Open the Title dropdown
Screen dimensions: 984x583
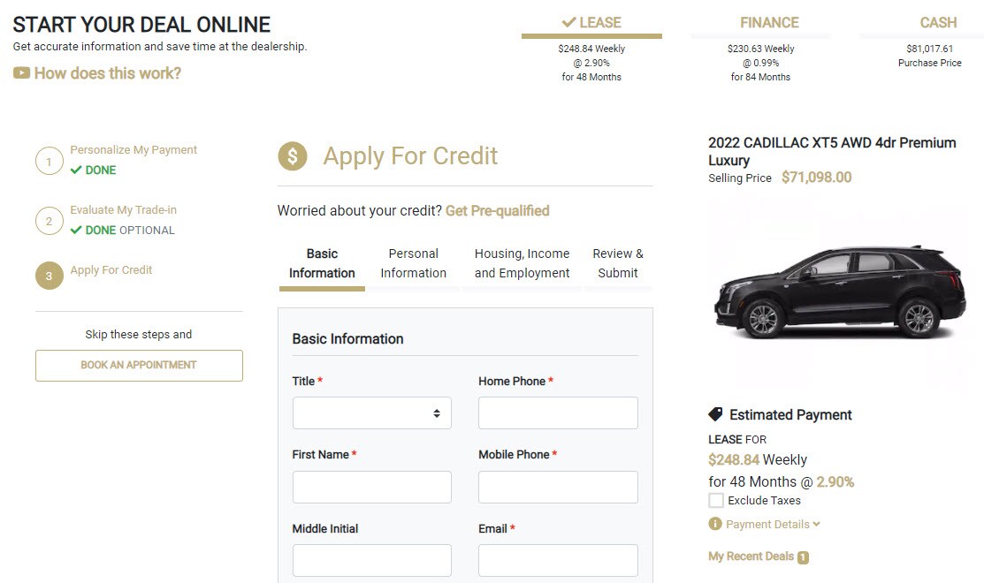tap(371, 413)
